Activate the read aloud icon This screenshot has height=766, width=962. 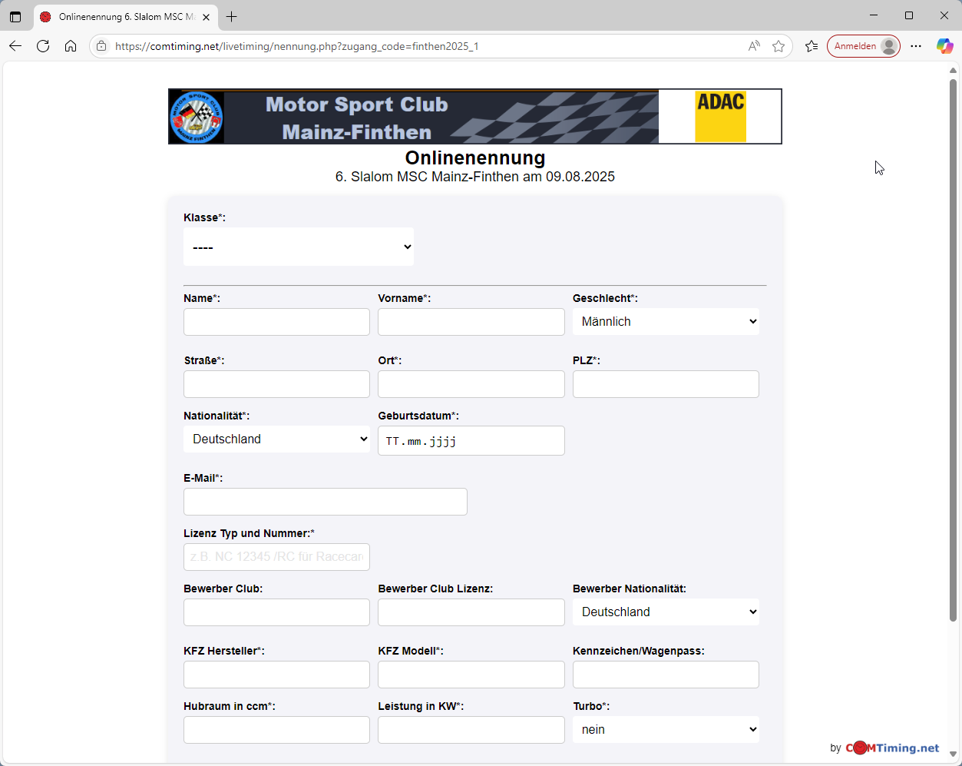point(754,46)
